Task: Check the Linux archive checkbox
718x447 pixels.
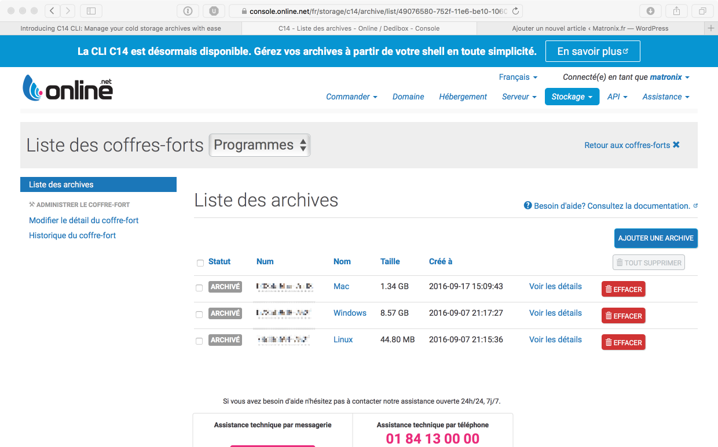Action: click(199, 341)
